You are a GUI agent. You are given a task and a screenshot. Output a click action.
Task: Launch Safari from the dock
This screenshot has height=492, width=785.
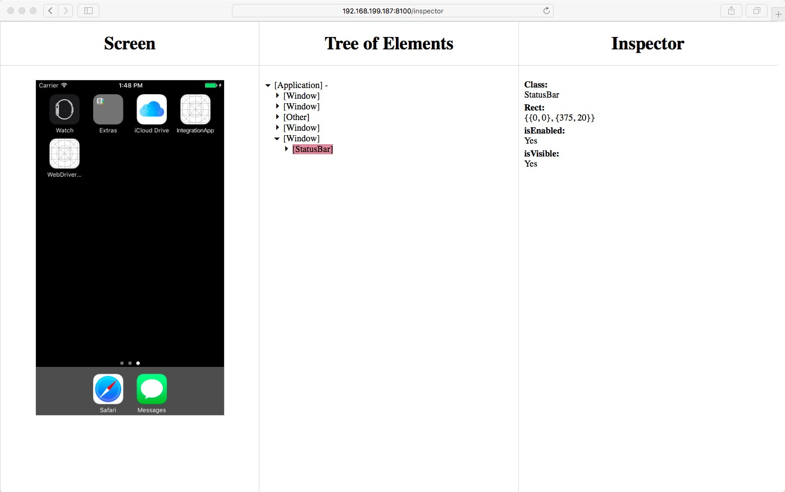pos(108,389)
